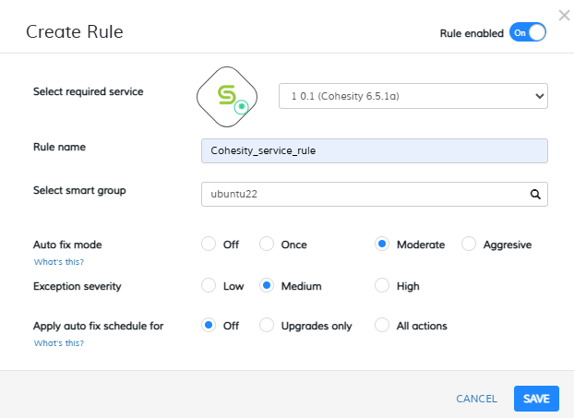Click the smart group search field

(x=365, y=195)
